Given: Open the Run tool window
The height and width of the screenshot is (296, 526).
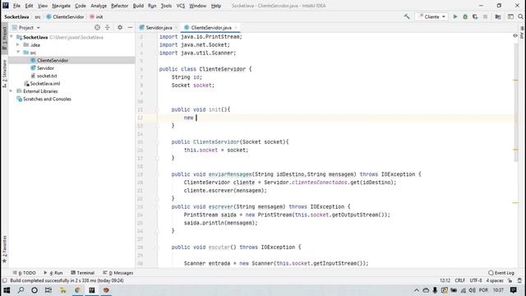Looking at the screenshot, I should pos(53,273).
